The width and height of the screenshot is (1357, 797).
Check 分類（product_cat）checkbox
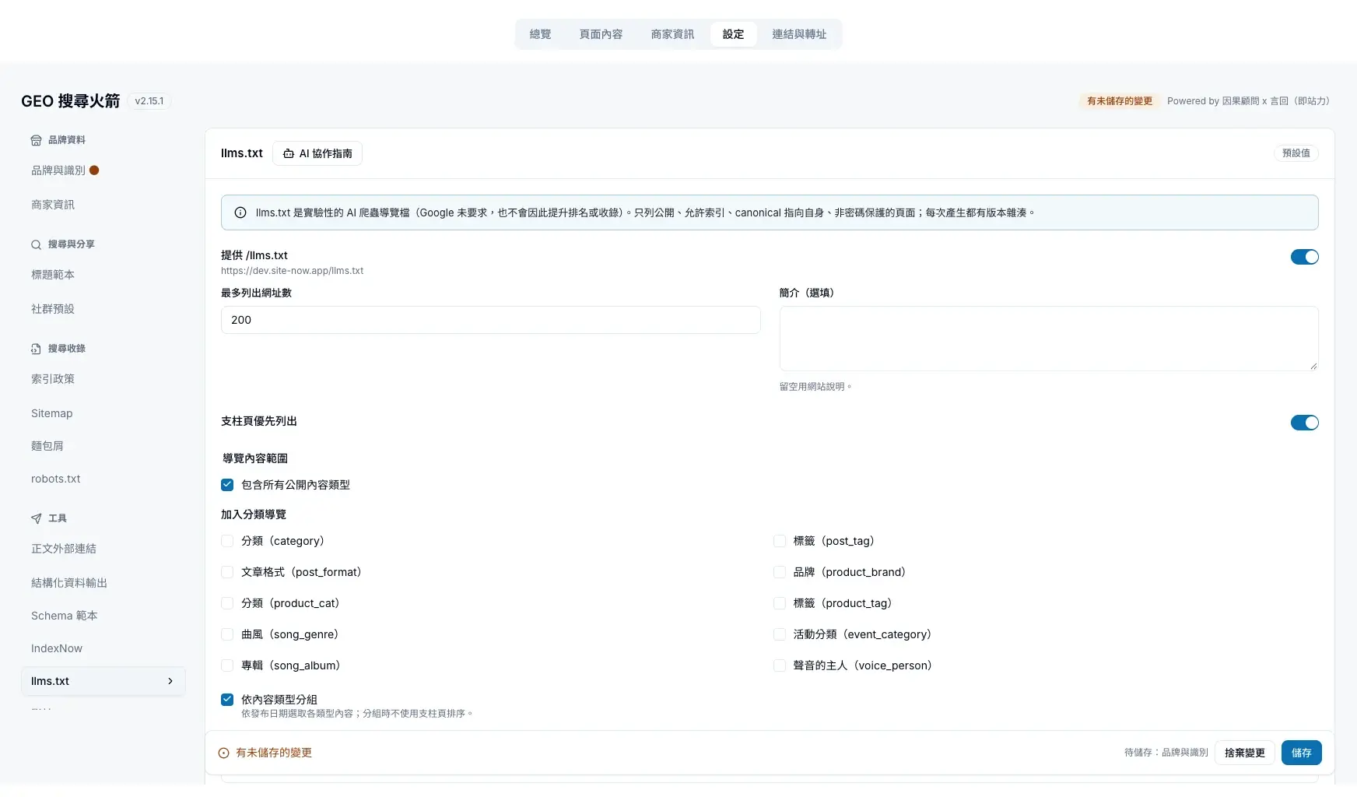click(x=227, y=603)
